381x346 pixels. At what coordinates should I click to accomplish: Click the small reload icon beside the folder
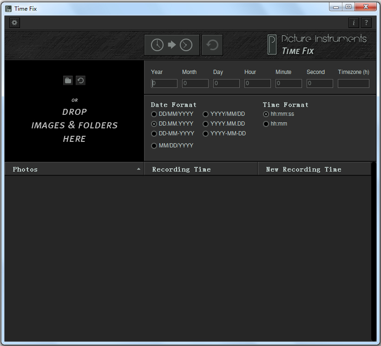(81, 80)
